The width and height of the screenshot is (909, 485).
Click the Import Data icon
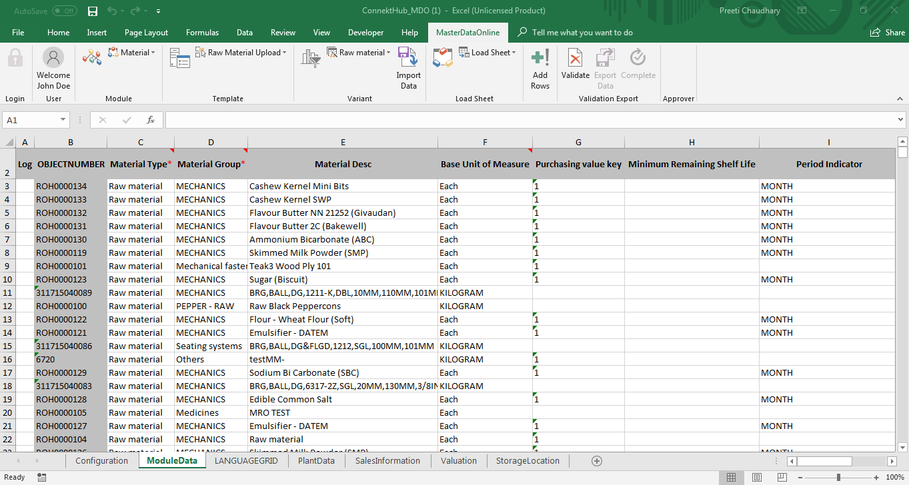click(x=408, y=58)
